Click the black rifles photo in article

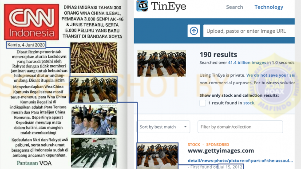(94, 153)
